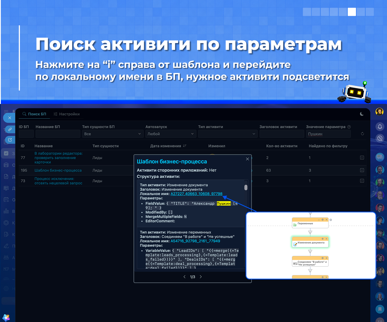Open the Процесс исключения process link

[58, 181]
